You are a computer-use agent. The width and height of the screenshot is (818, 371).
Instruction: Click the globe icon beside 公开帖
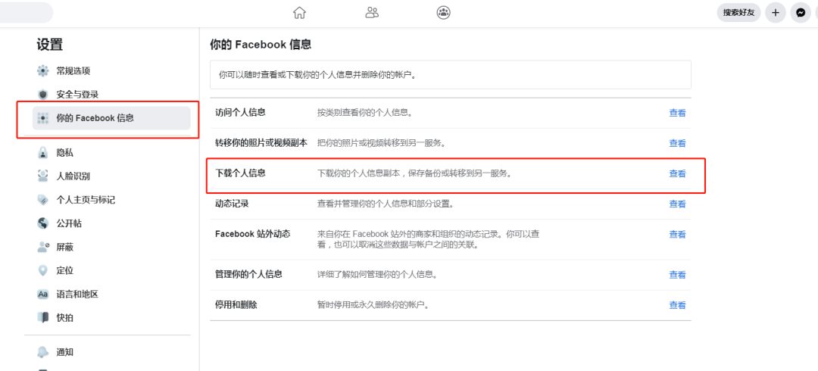coord(42,223)
